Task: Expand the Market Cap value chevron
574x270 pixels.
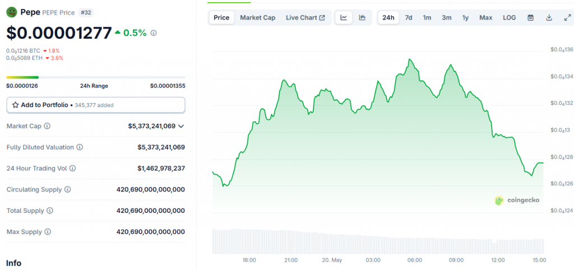Action: [181, 126]
